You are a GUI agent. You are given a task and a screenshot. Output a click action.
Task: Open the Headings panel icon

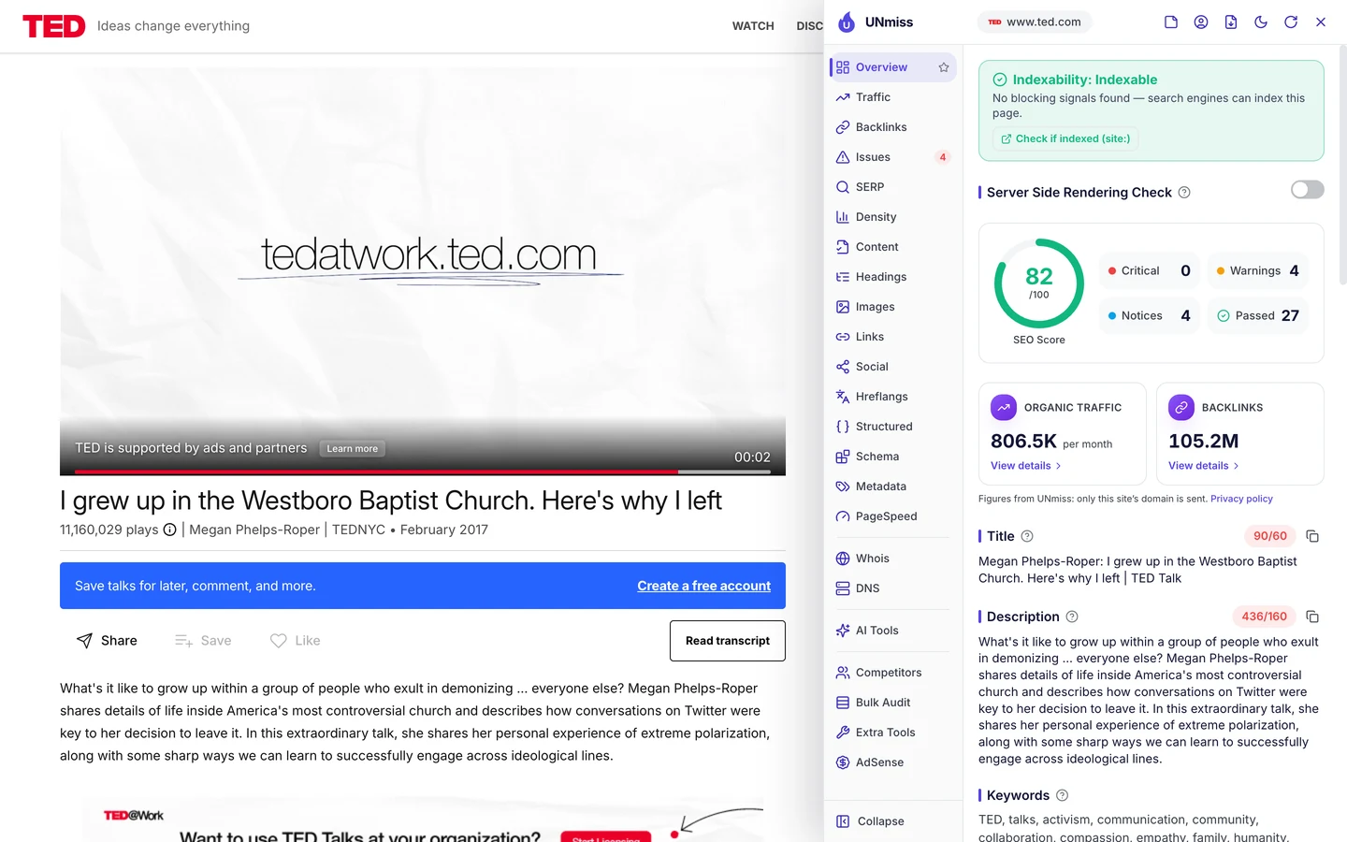(843, 277)
